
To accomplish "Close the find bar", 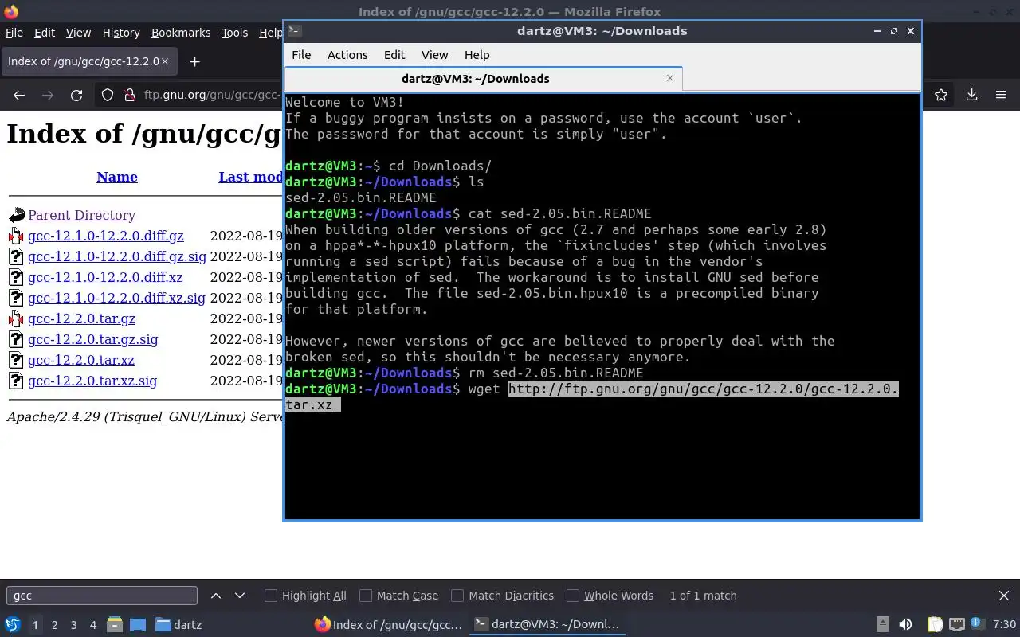I will point(1004,596).
